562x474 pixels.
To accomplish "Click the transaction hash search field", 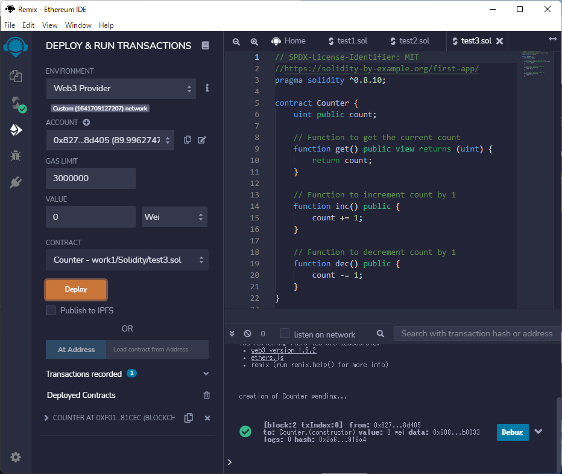I will point(476,333).
